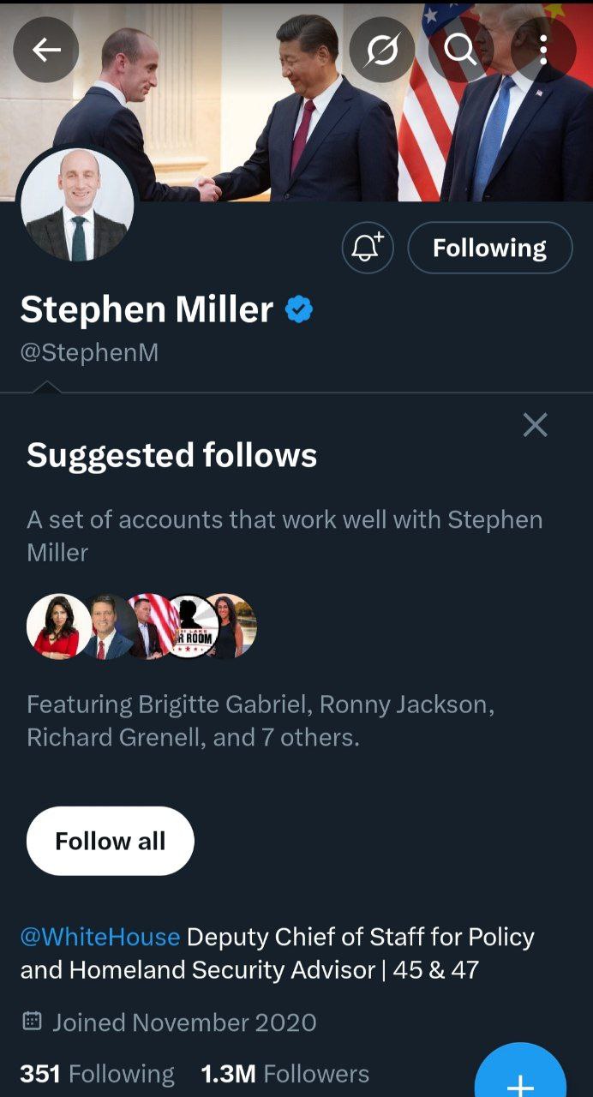Tap the last suggested avatar in the row
This screenshot has width=593, height=1097.
(x=233, y=626)
